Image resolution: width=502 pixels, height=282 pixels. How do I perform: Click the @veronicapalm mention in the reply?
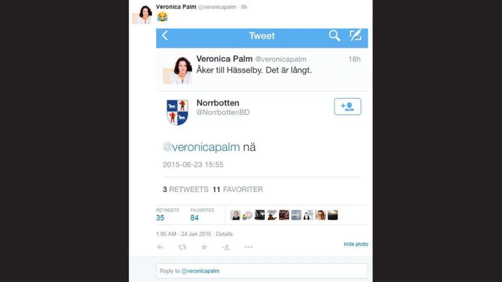(201, 147)
